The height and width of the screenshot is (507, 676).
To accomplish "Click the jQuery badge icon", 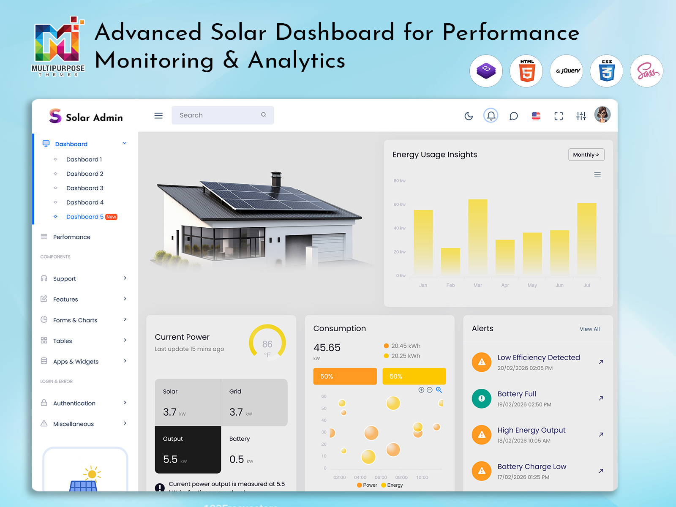I will tap(567, 71).
